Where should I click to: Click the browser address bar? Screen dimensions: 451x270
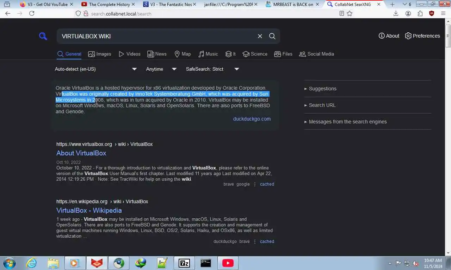pos(211,13)
